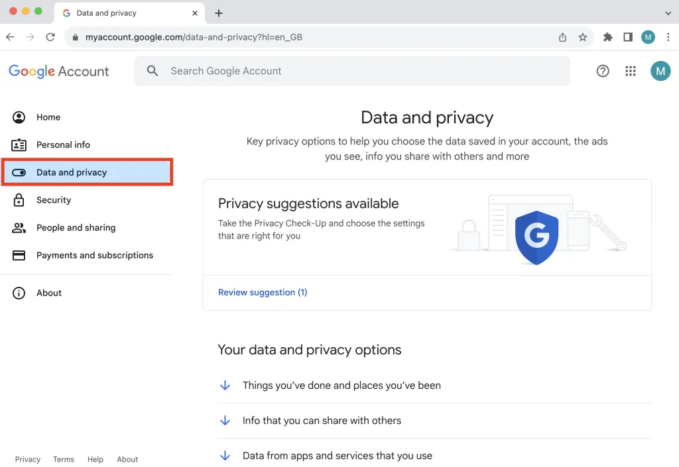Bookmark the page with the star icon
The width and height of the screenshot is (679, 467).
(x=583, y=37)
